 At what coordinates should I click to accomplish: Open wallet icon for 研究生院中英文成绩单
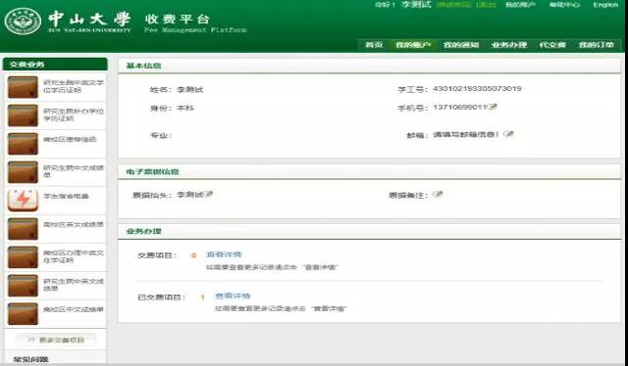(23, 286)
